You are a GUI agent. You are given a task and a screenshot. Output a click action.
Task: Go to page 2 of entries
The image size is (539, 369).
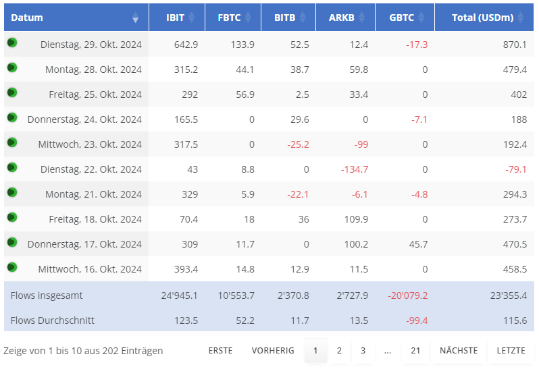click(x=339, y=351)
